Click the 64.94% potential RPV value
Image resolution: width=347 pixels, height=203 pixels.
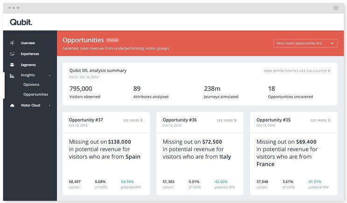click(x=127, y=182)
